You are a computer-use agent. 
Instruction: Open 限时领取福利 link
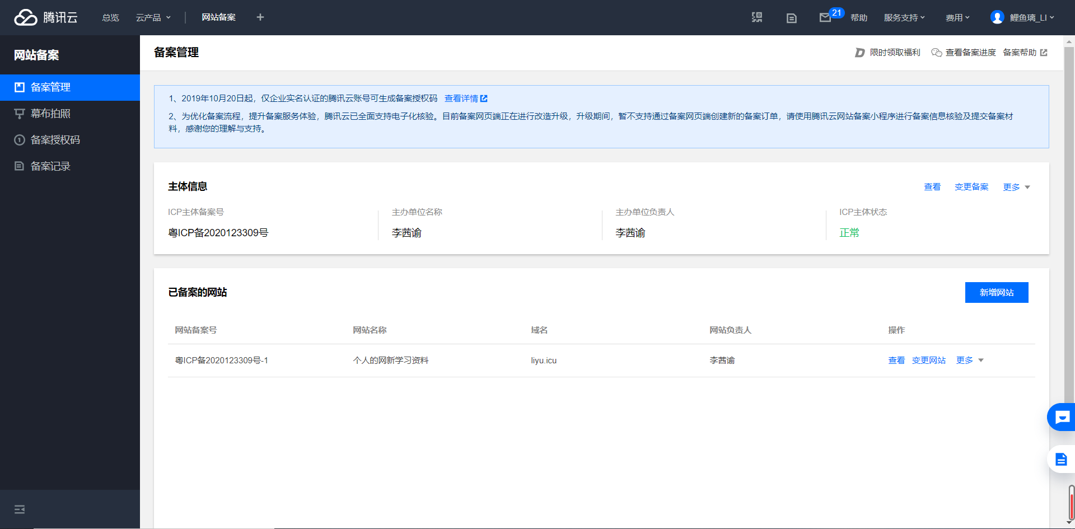[895, 53]
